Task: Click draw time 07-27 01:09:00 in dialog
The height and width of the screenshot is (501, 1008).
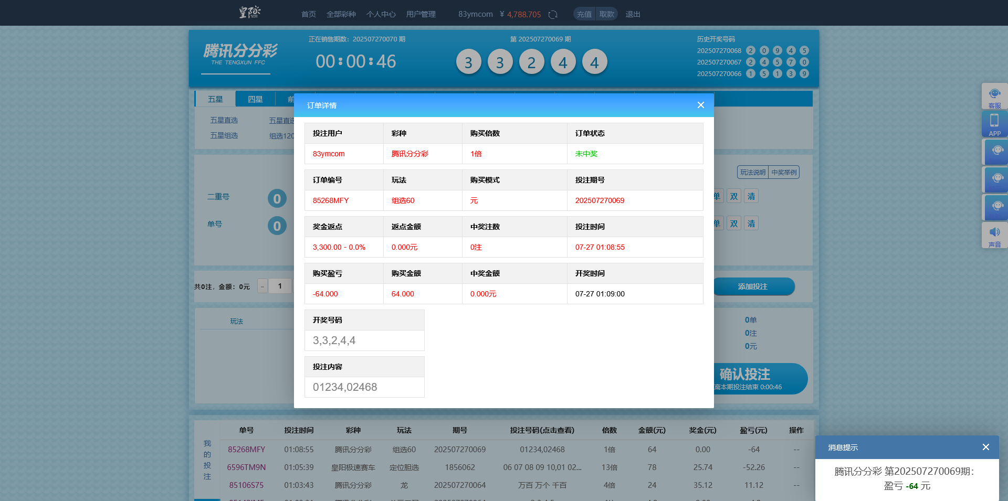Action: [x=600, y=294]
